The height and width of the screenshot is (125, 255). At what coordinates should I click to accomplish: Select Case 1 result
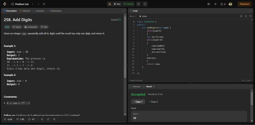(138, 102)
